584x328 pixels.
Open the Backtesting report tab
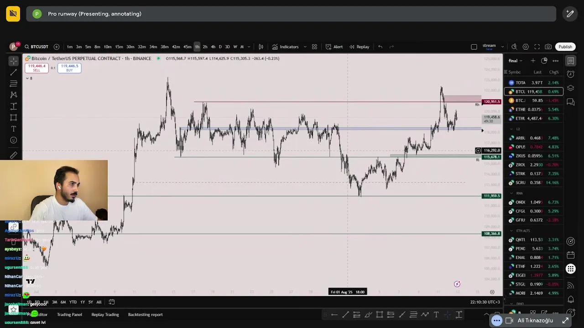(x=145, y=314)
